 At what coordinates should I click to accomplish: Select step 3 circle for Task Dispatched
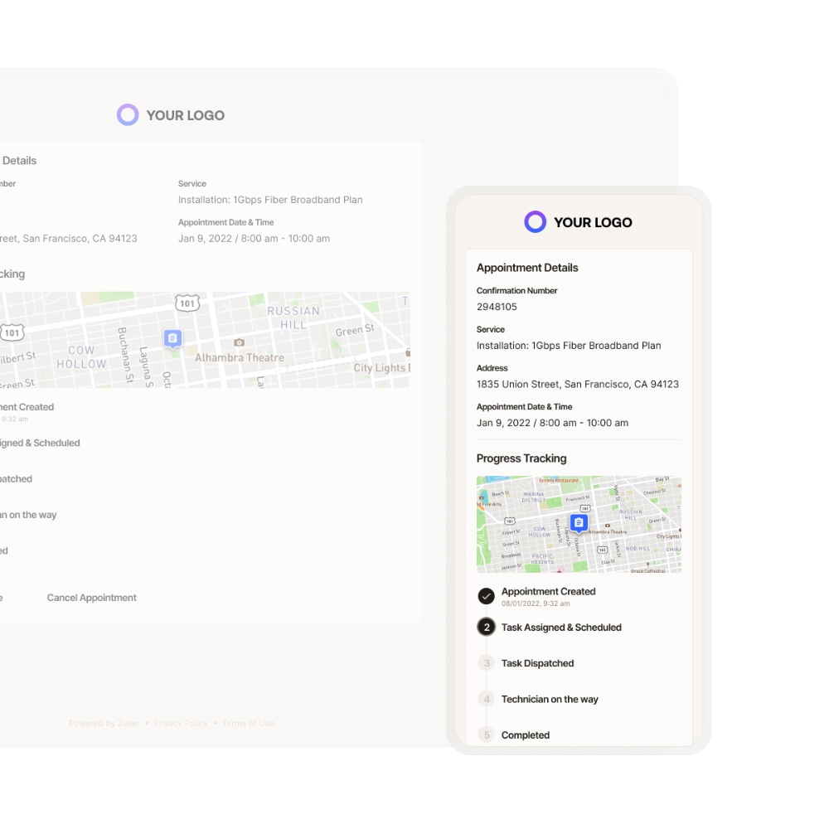tap(486, 663)
